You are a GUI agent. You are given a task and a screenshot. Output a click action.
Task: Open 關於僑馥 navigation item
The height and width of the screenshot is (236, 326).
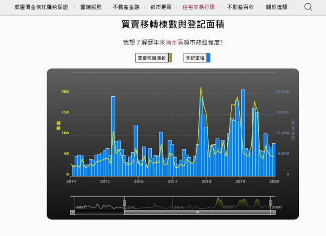(277, 7)
